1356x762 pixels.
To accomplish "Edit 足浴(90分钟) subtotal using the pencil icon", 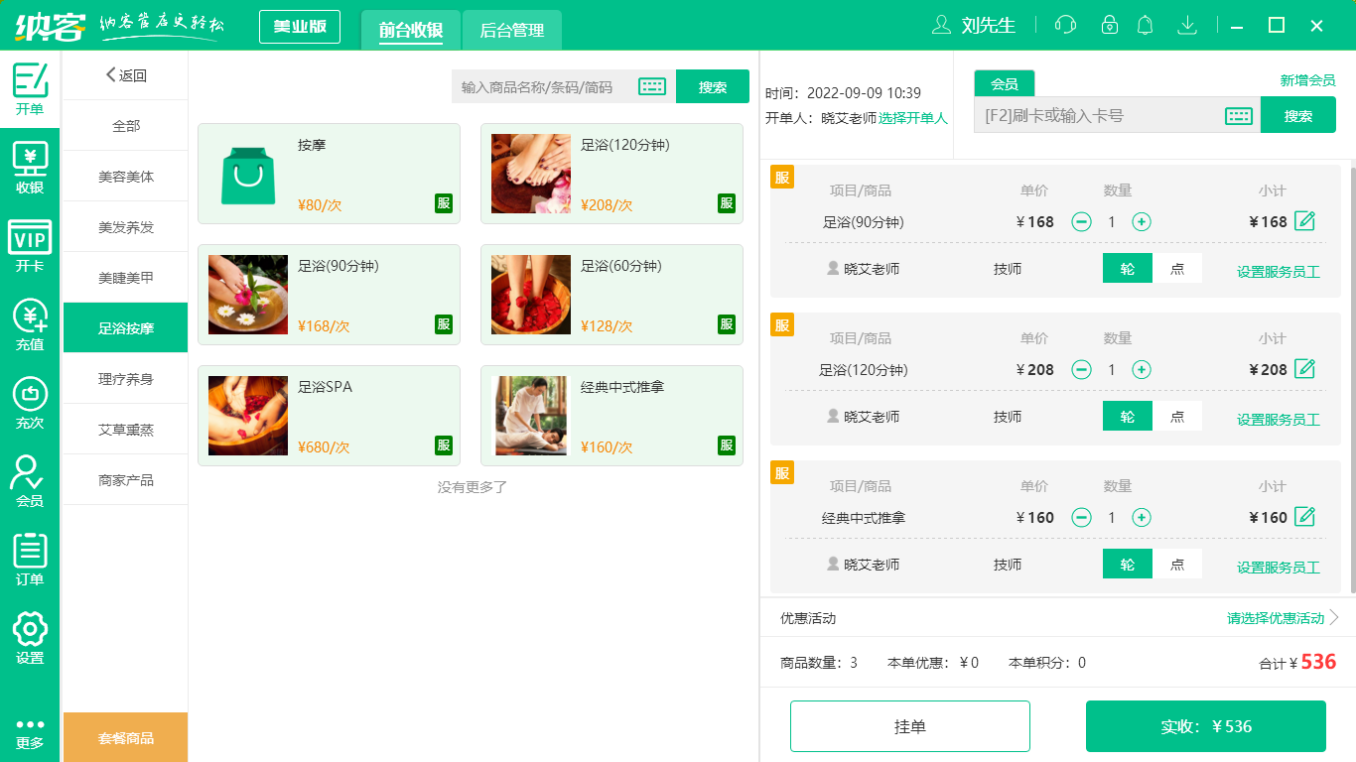I will pyautogui.click(x=1306, y=221).
